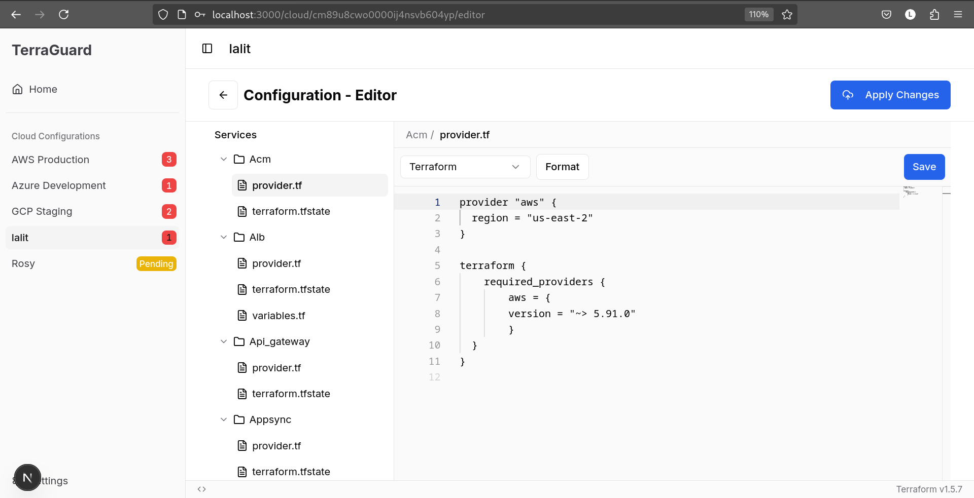
Task: Reload the page in browser
Action: 63,15
